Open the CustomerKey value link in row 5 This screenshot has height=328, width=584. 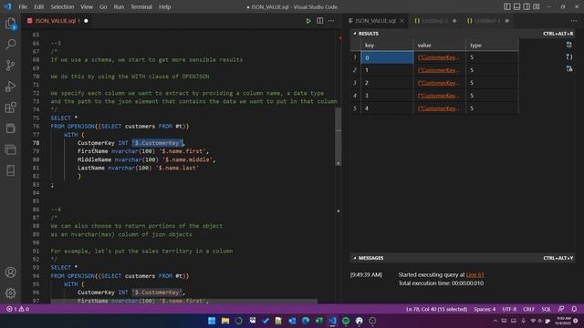coord(438,108)
